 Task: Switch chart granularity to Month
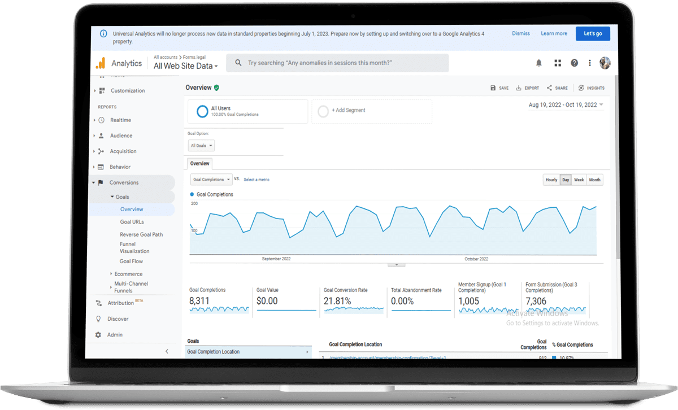tap(595, 180)
